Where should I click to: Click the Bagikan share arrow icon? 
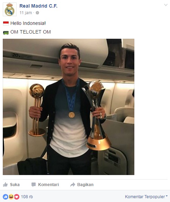[x=73, y=185]
